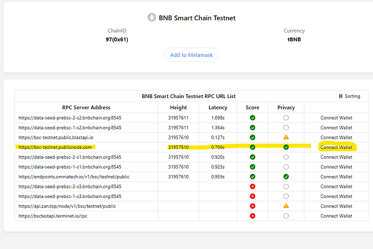Image resolution: width=373 pixels, height=249 pixels.
Task: Connect Wallet for bsc-testnet.publicnode.com
Action: [x=336, y=147]
